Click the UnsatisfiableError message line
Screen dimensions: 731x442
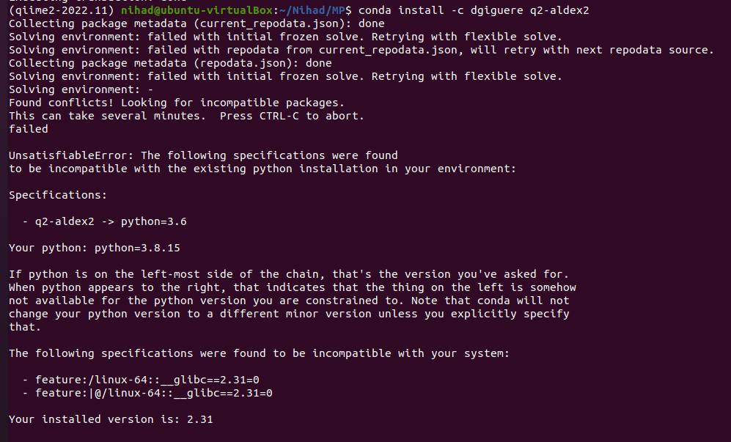203,155
